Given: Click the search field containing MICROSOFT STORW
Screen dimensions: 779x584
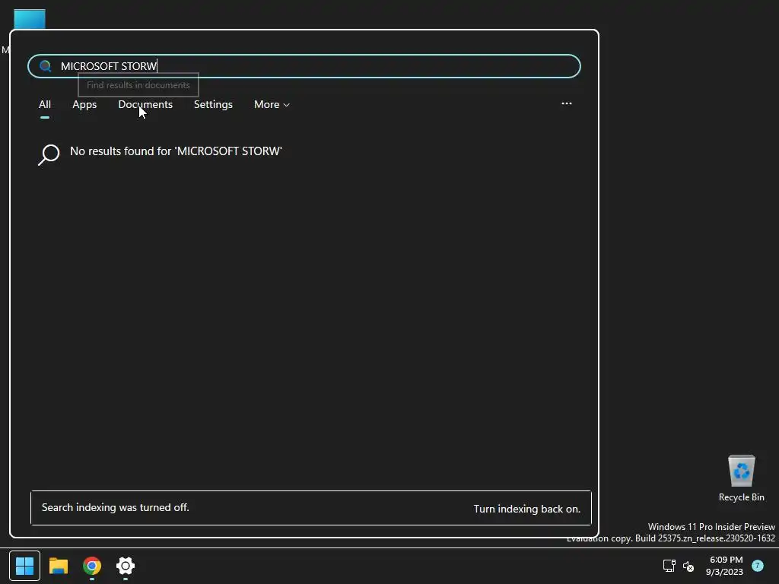Looking at the screenshot, I should click(x=304, y=66).
